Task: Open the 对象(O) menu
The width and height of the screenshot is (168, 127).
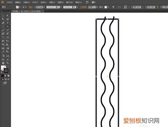Action: click(x=27, y=2)
